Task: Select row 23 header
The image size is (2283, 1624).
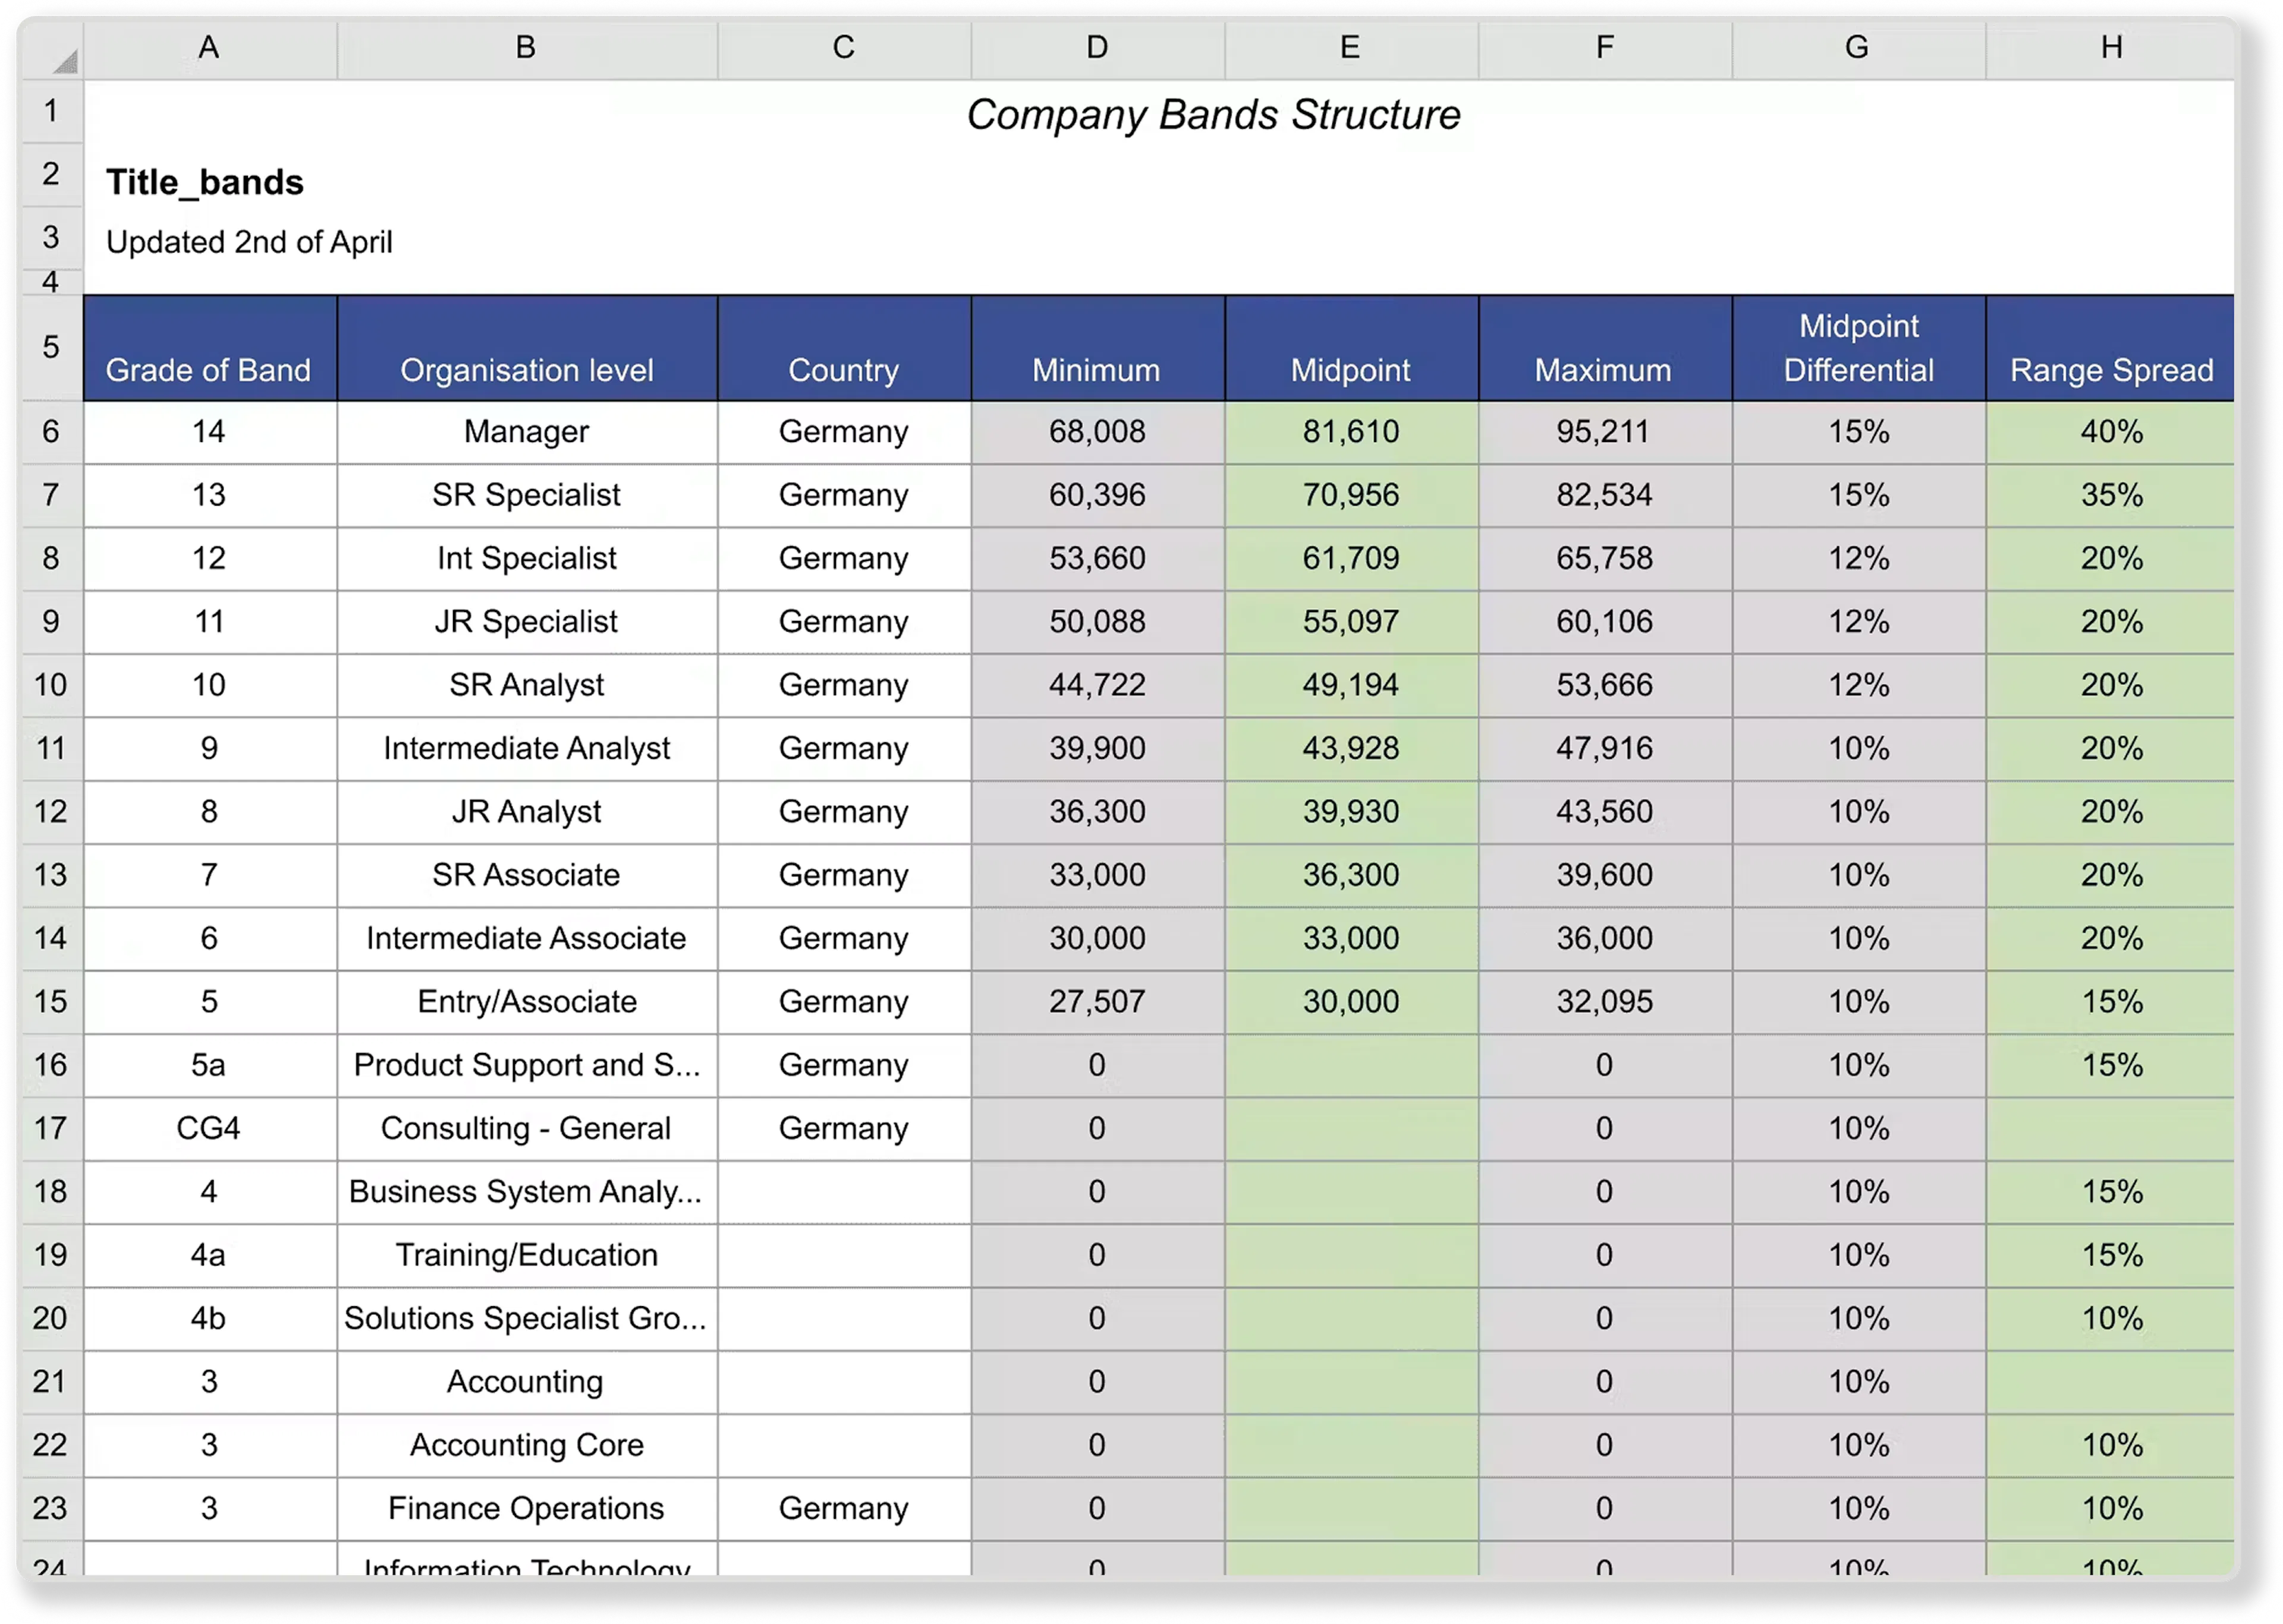Action: point(51,1508)
